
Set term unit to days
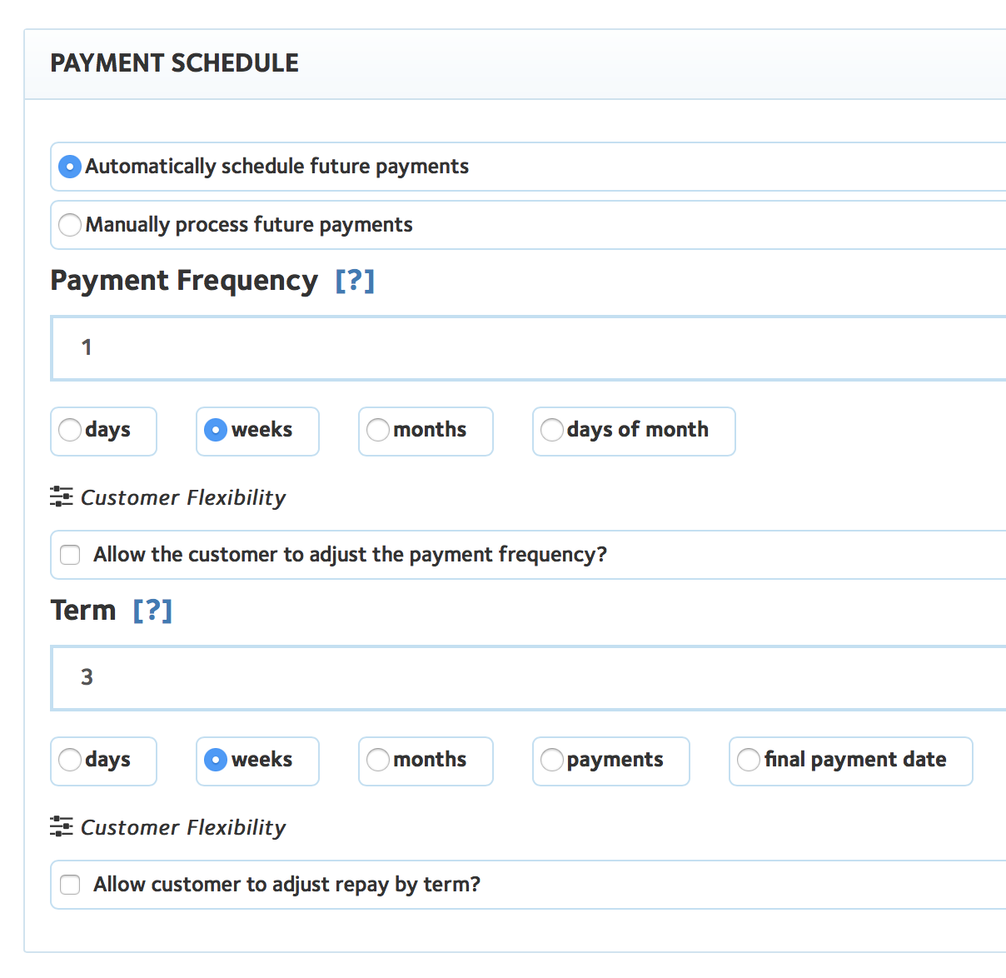[x=71, y=760]
